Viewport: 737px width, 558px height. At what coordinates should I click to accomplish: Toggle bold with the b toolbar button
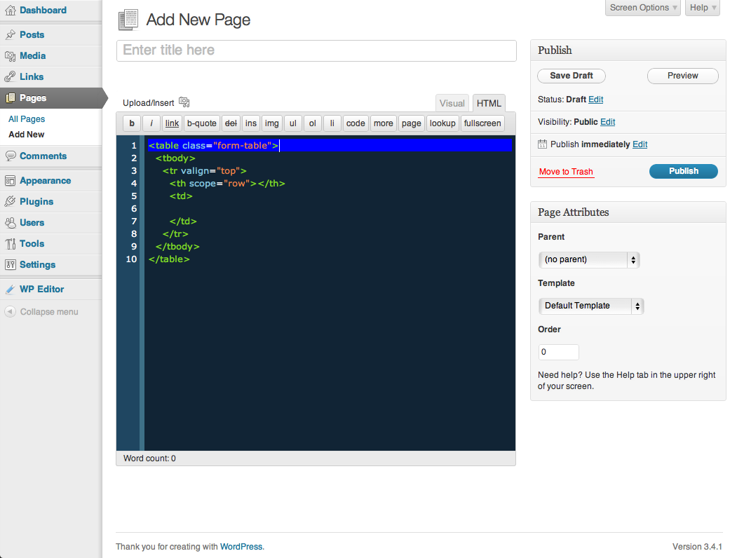click(x=131, y=123)
